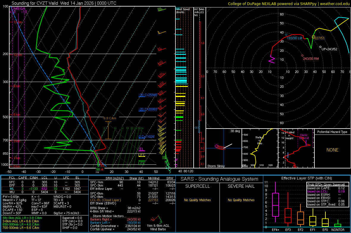Image resolution: width=351 pixels, height=233 pixels.
Task: Click the 12 km height marker
Action: (x=18, y=55)
